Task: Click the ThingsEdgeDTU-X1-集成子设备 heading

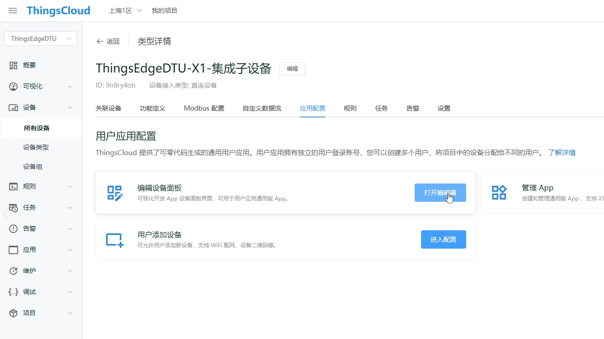Action: pyautogui.click(x=183, y=68)
